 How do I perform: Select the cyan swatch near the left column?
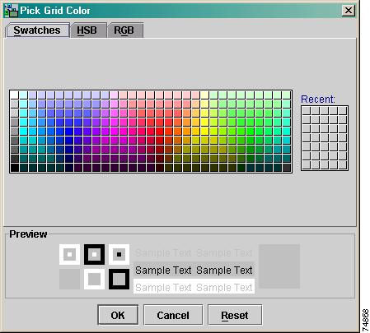(23, 132)
